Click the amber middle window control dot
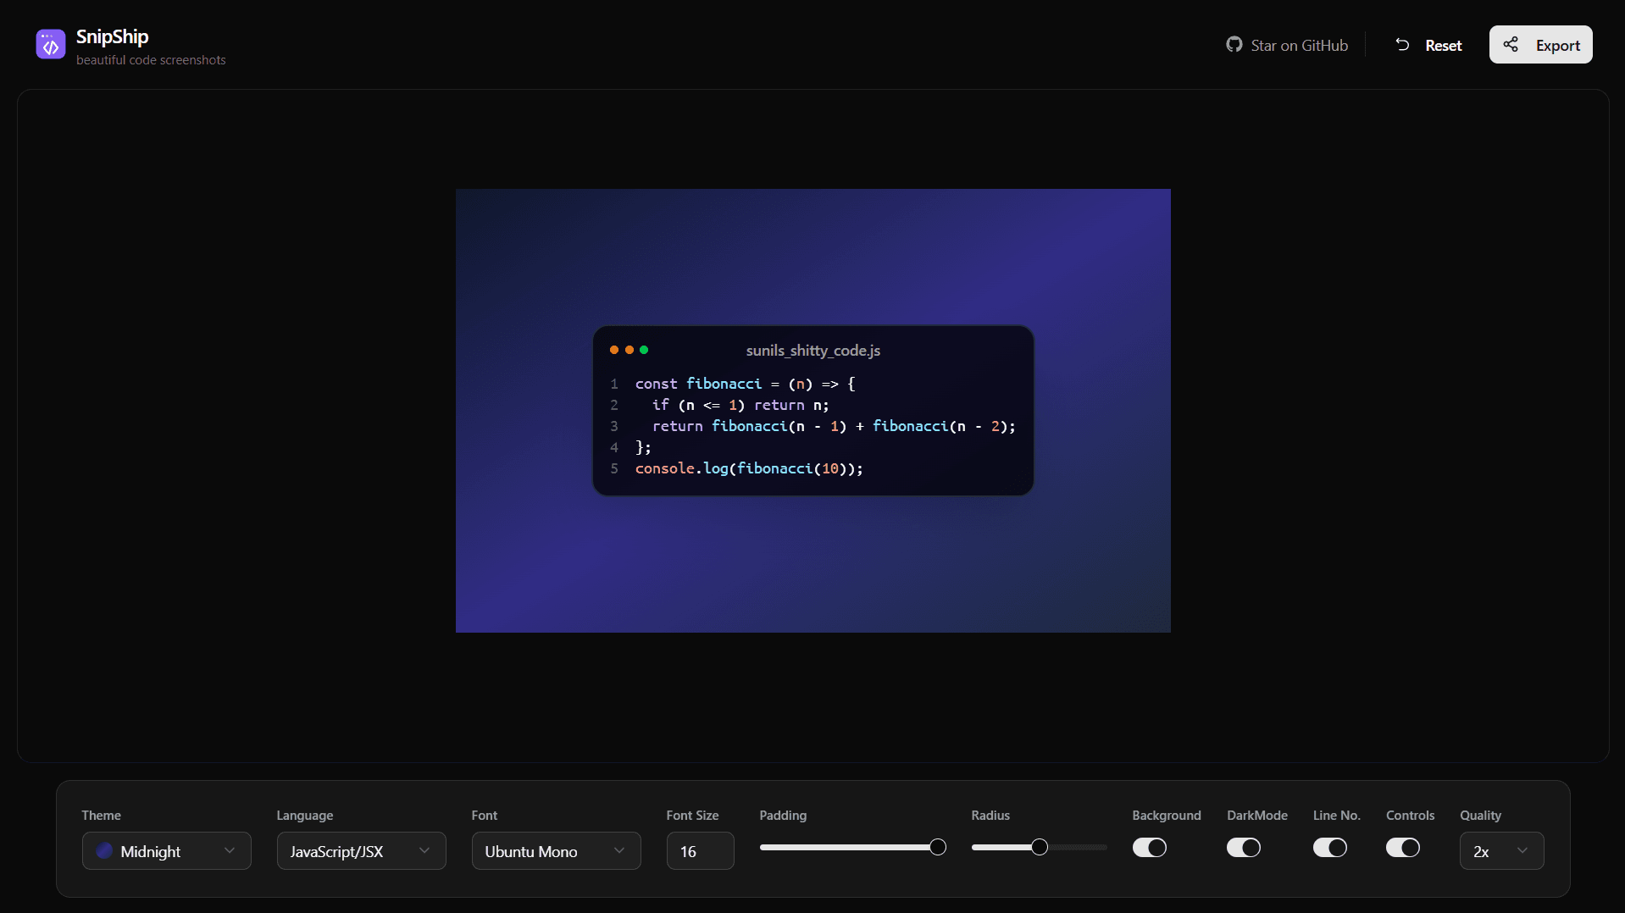Image resolution: width=1625 pixels, height=913 pixels. pos(629,350)
